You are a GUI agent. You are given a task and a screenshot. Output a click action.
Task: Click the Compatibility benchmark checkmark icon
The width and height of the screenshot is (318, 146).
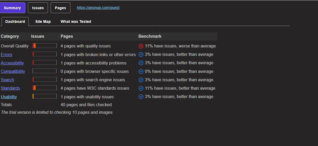pos(141,72)
